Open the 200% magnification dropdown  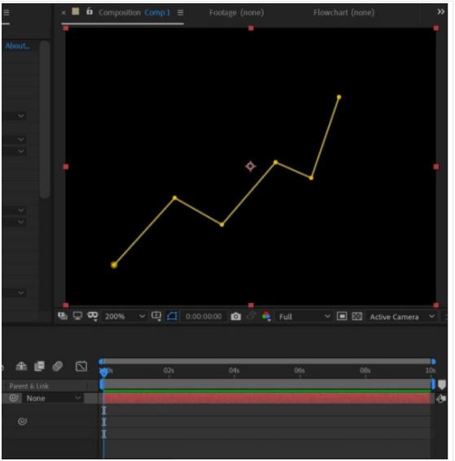click(x=125, y=316)
